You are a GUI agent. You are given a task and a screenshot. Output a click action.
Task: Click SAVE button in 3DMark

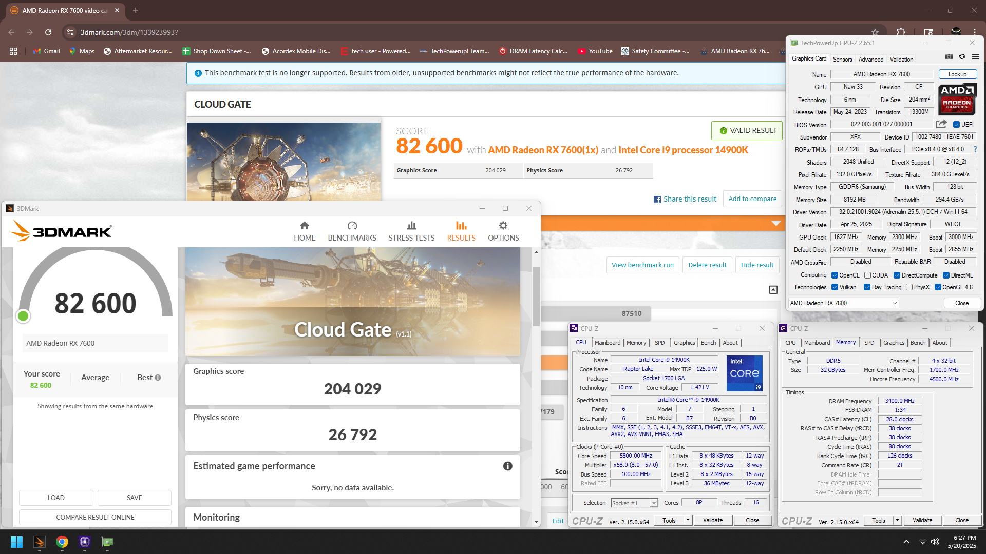point(135,498)
